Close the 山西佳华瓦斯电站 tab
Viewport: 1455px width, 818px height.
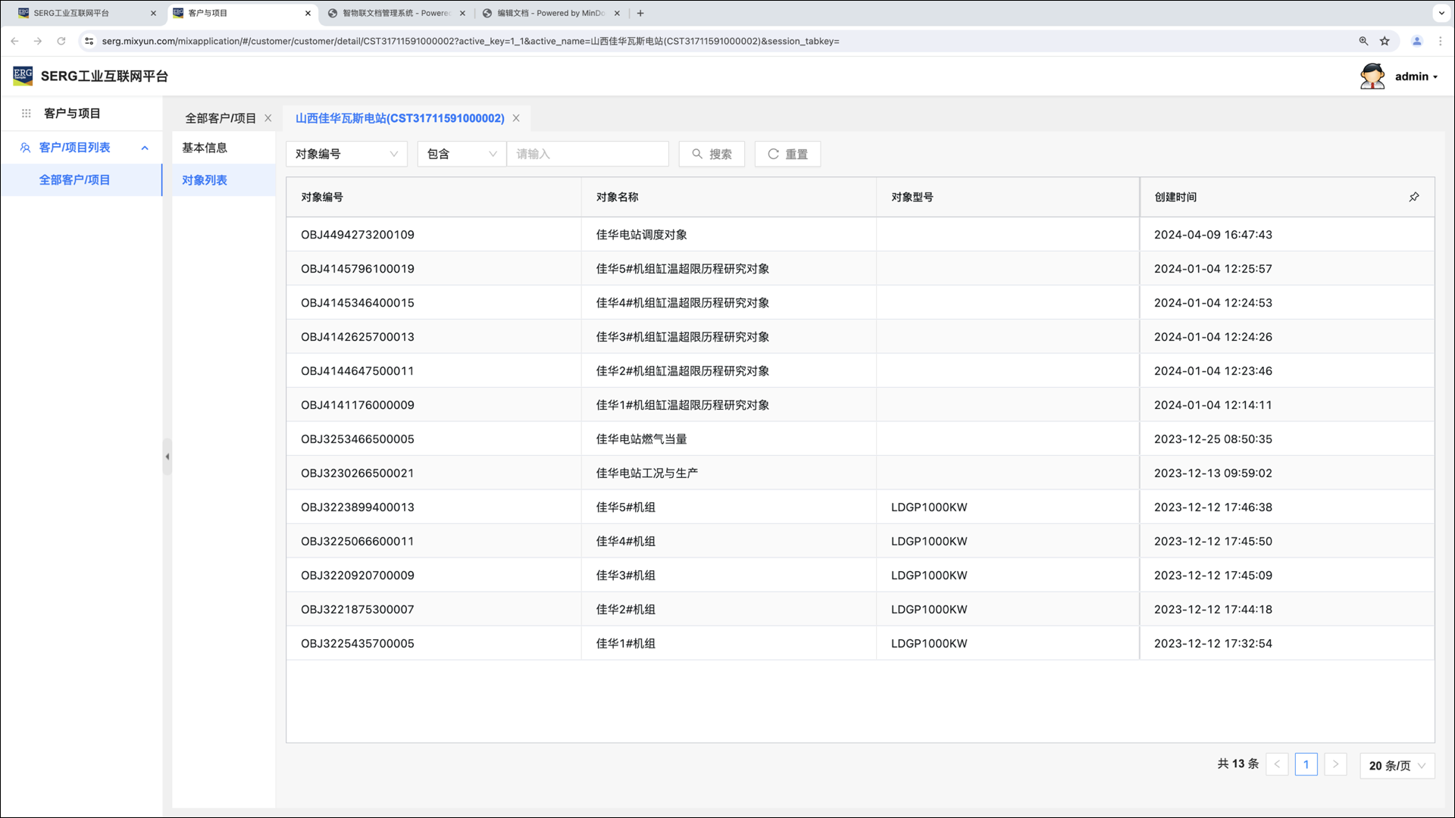(516, 118)
